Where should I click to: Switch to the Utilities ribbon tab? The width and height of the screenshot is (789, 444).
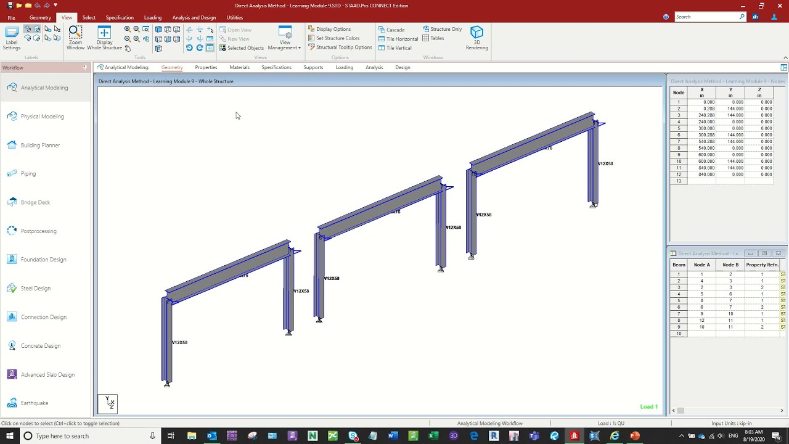pyautogui.click(x=235, y=17)
